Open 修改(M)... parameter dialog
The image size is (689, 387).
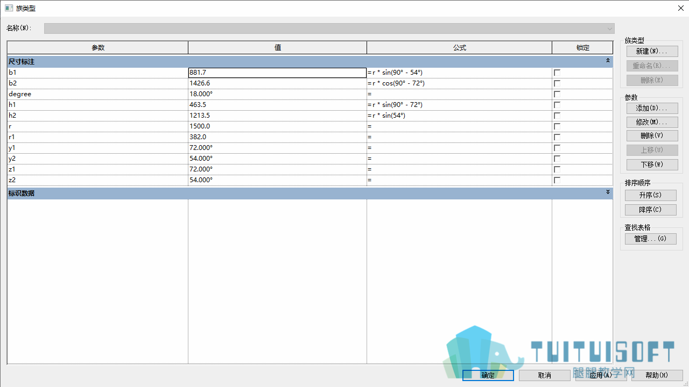pos(652,123)
